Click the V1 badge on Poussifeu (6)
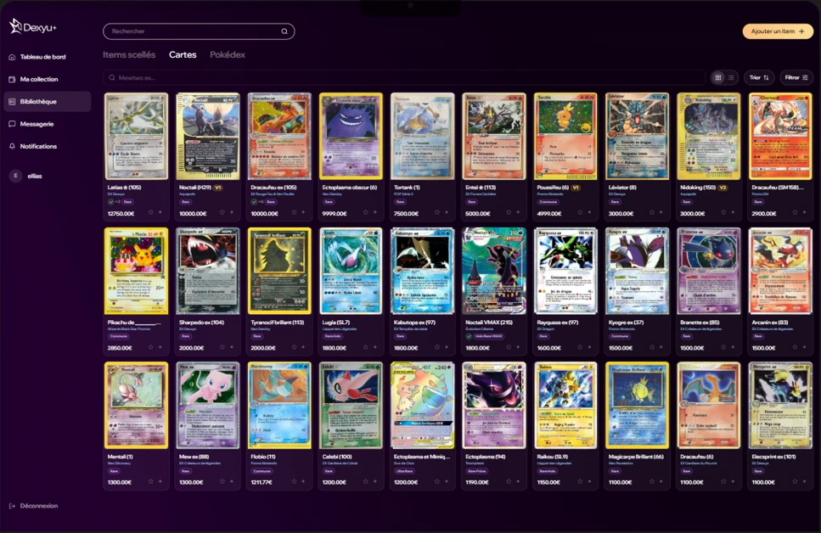 coord(575,188)
